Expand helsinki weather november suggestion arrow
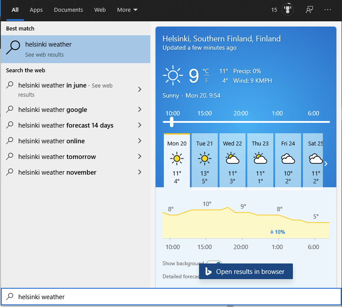This screenshot has width=342, height=307. click(140, 172)
